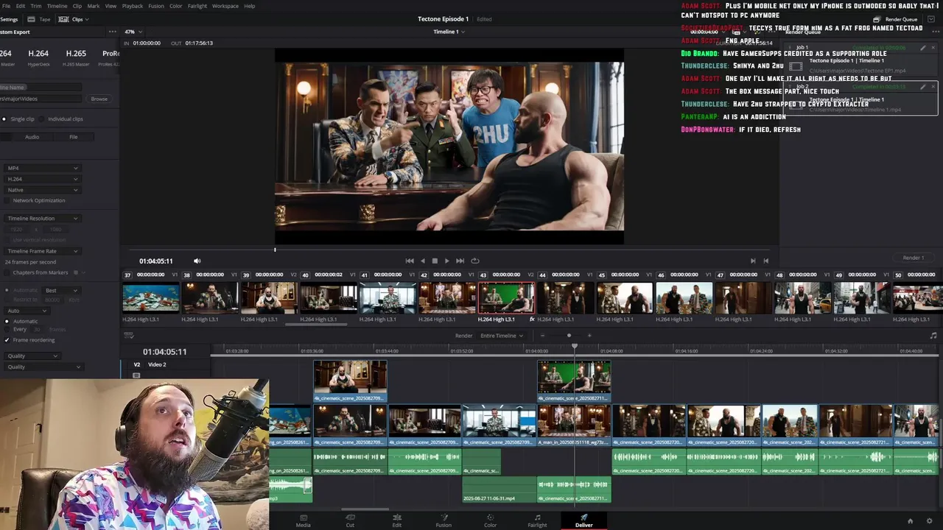Open the Clips dropdown arrow
The width and height of the screenshot is (943, 530).
pyautogui.click(x=88, y=19)
